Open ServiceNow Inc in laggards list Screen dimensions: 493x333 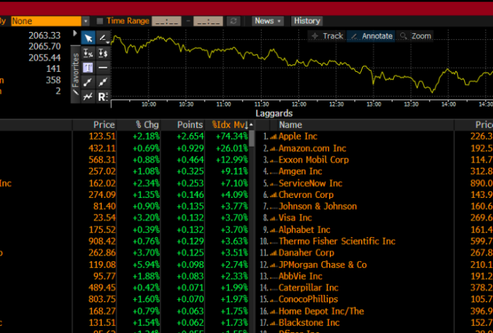pyautogui.click(x=310, y=183)
